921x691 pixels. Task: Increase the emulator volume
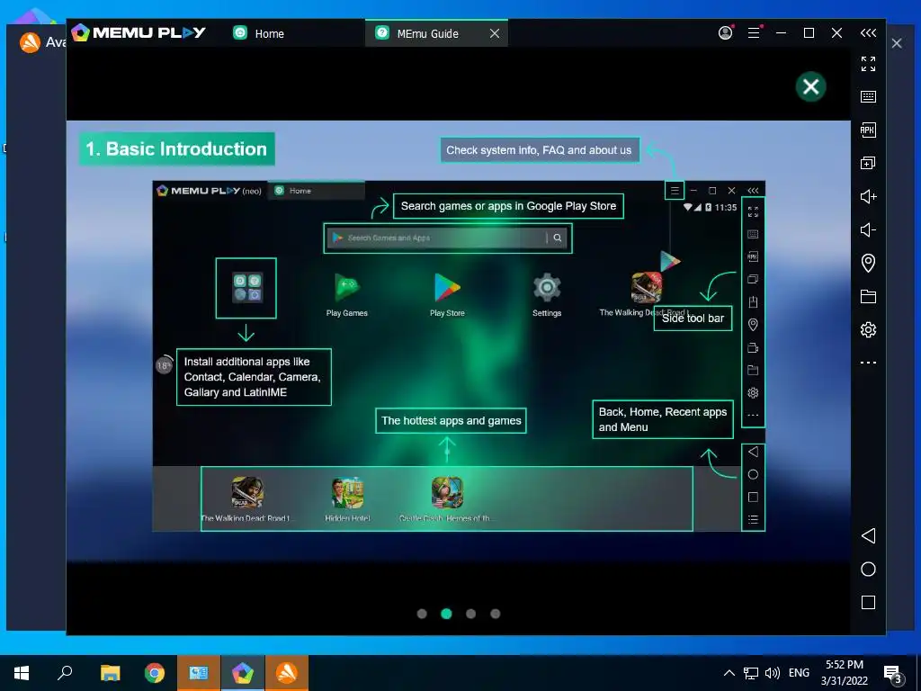868,196
